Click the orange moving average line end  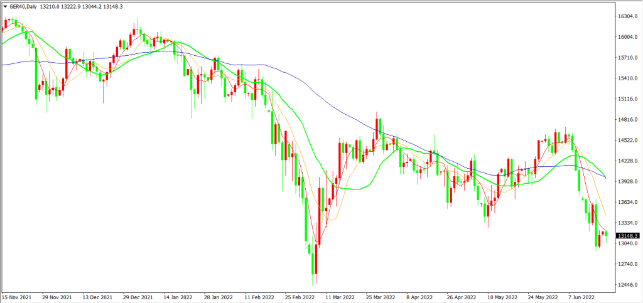605,214
